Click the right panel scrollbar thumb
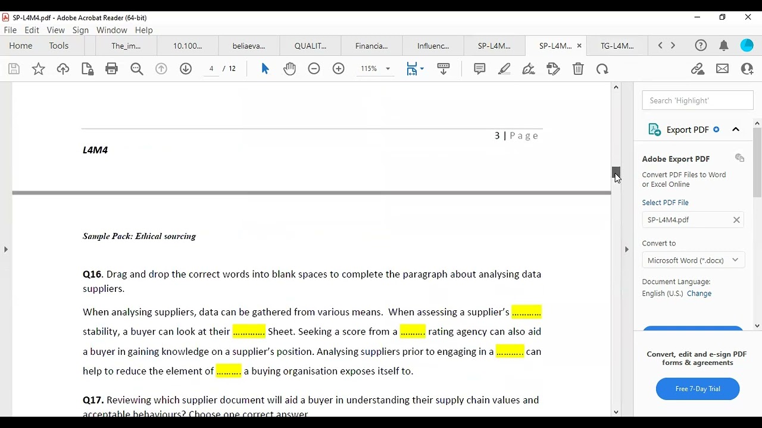This screenshot has height=428, width=762. pos(757,162)
